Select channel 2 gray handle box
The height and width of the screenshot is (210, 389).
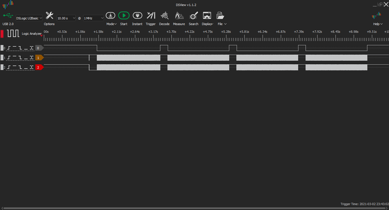pyautogui.click(x=2, y=67)
